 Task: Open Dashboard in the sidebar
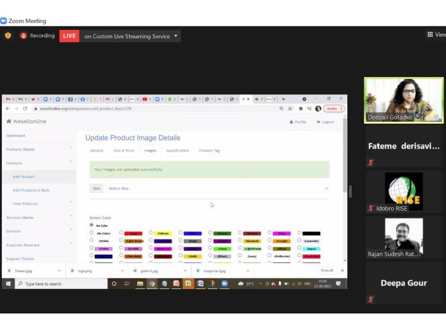(15, 135)
